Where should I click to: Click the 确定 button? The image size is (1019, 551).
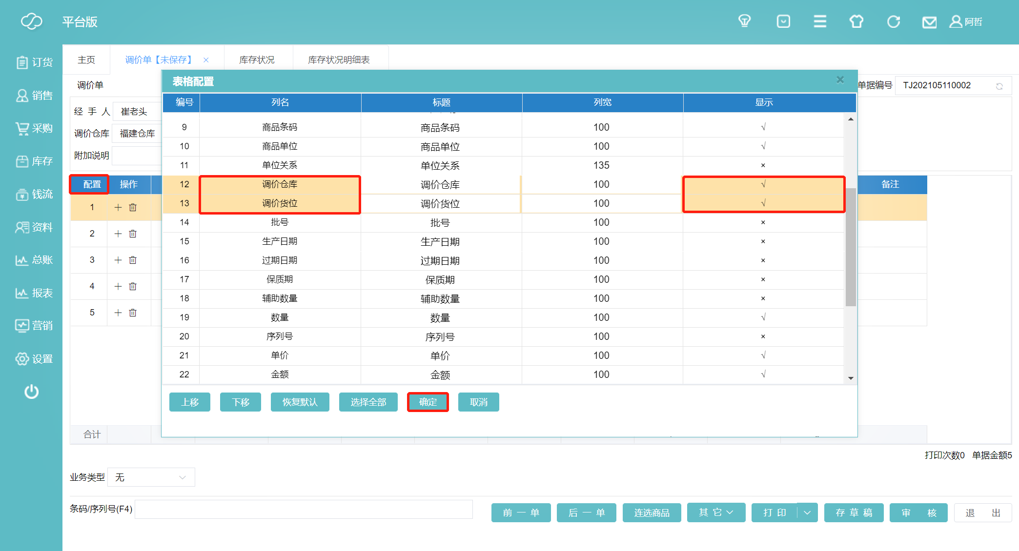(x=428, y=402)
